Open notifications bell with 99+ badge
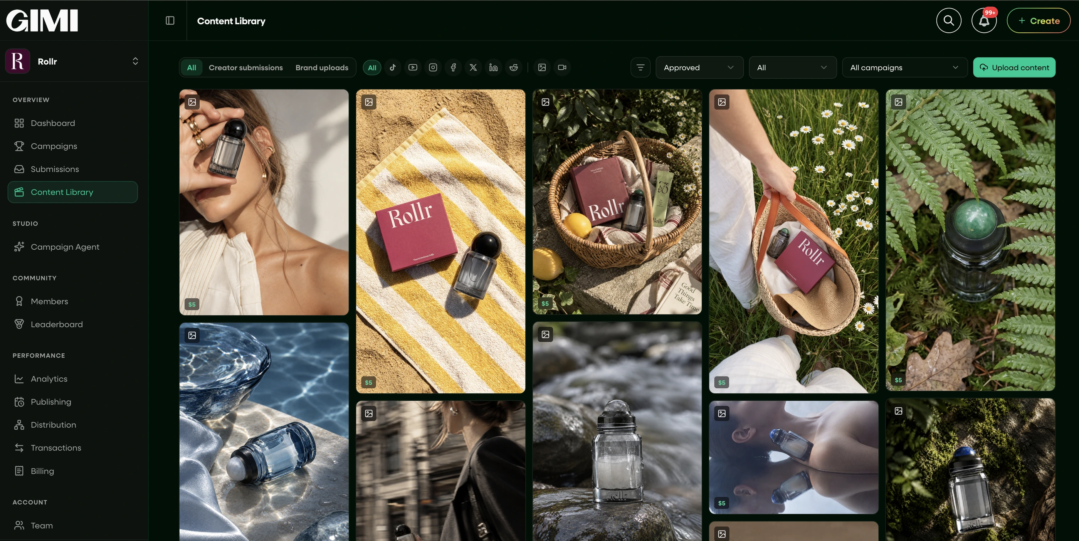 pos(984,20)
